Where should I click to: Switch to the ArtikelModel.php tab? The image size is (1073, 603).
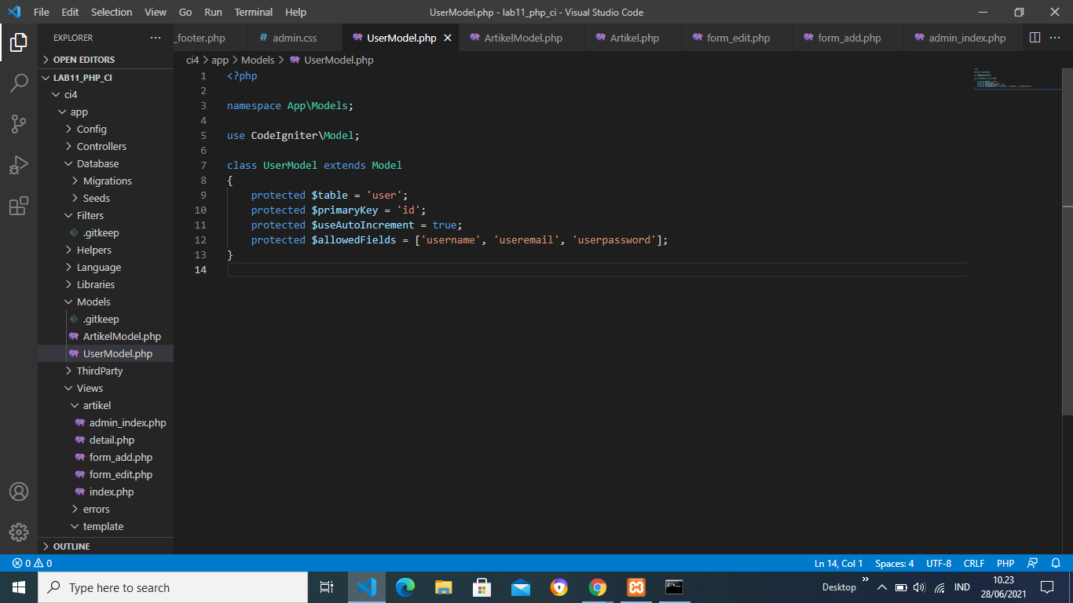pos(521,37)
